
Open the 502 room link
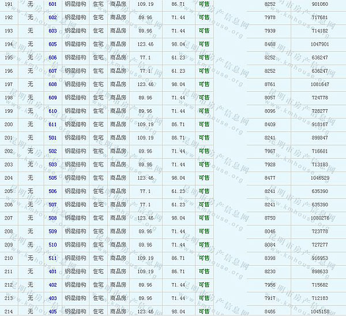[52, 151]
